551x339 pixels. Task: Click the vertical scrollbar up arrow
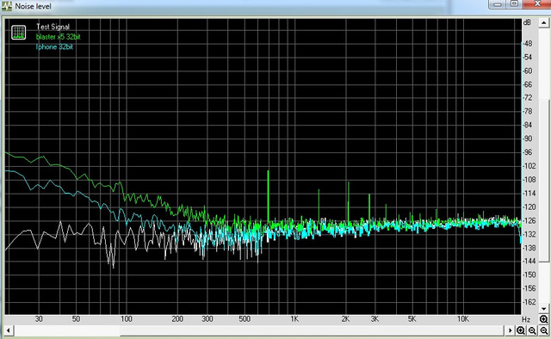coord(543,23)
